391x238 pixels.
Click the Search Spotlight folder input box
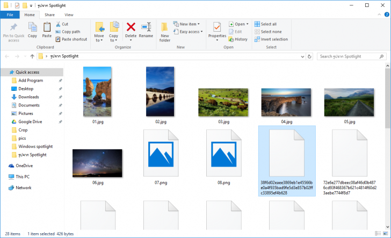click(352, 56)
